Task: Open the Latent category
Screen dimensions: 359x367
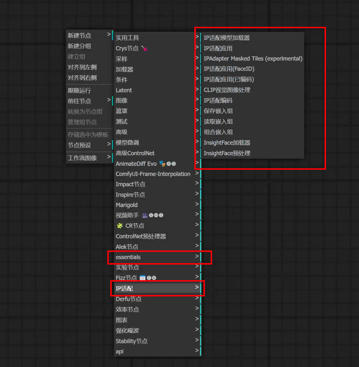Action: [x=157, y=90]
